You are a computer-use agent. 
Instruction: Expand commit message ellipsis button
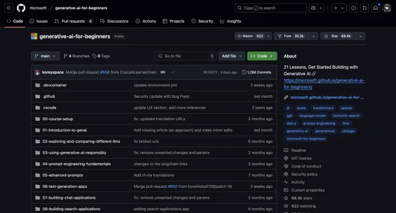point(163,72)
